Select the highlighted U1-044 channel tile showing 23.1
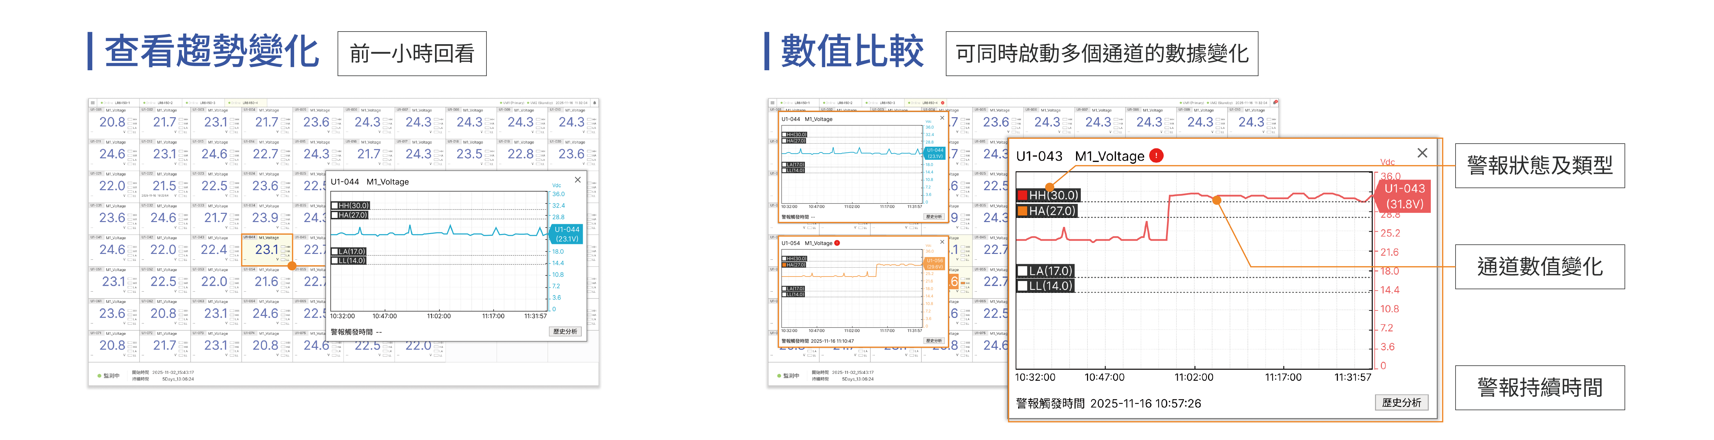Viewport: 1714px width, 440px height. pos(267,250)
